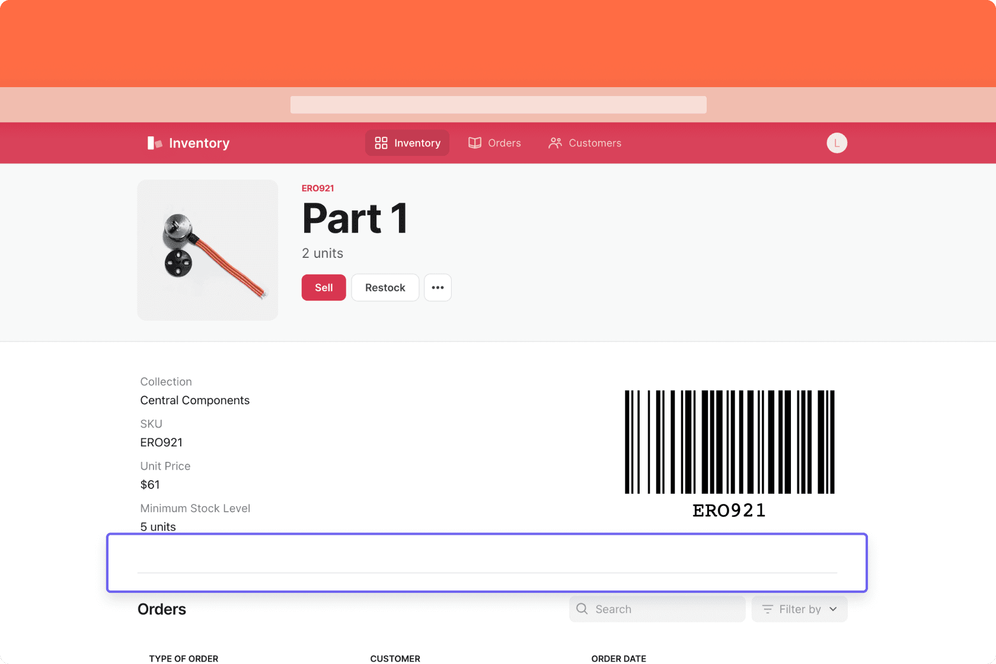Click the Restock button

point(385,288)
